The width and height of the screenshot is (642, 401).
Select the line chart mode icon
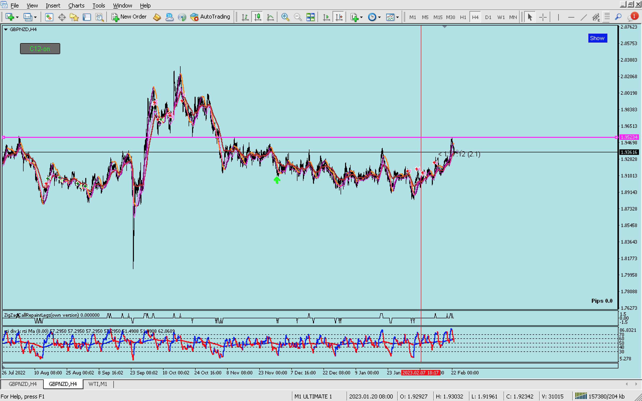click(270, 17)
